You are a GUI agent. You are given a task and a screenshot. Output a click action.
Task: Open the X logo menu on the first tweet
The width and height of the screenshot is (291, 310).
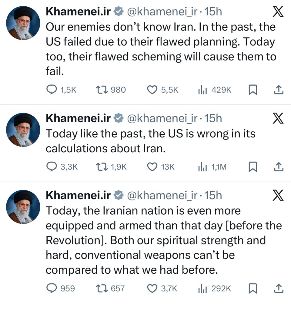[278, 12]
